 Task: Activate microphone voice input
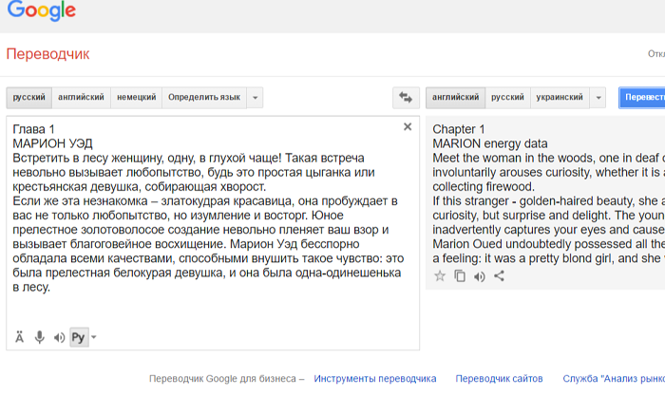pyautogui.click(x=40, y=337)
